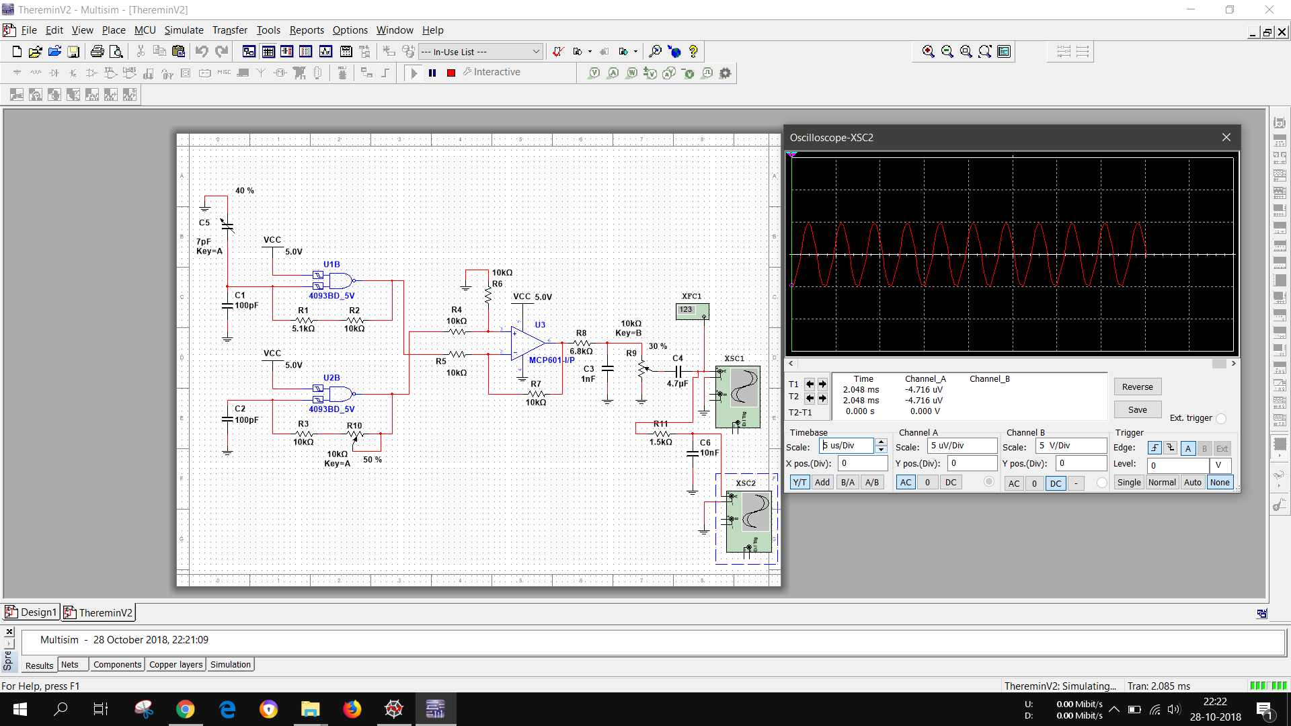The height and width of the screenshot is (726, 1291).
Task: Stop the simulation with the red square
Action: click(x=451, y=73)
